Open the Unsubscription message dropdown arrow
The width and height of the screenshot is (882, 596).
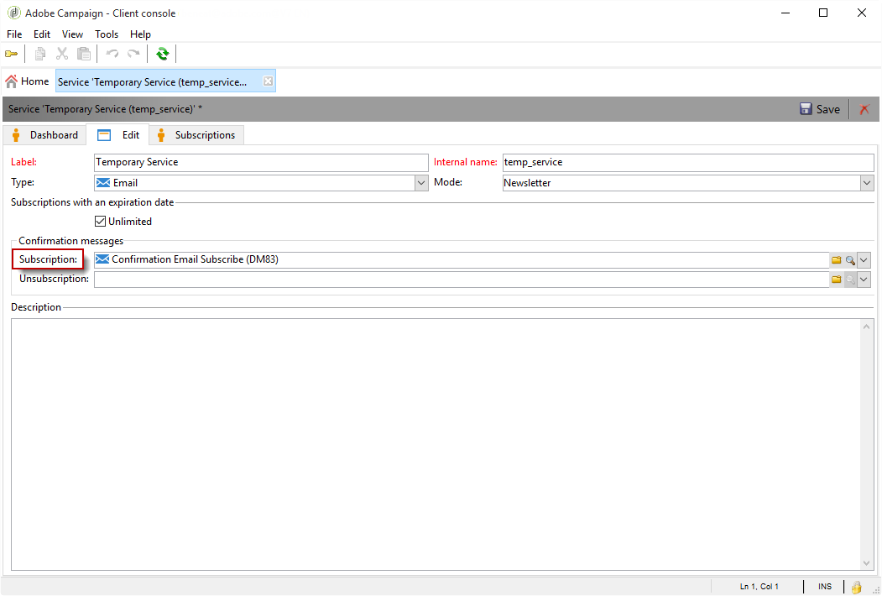point(864,280)
